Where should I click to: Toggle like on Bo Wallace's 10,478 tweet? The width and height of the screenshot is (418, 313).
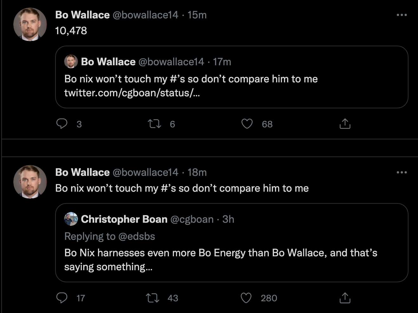247,124
